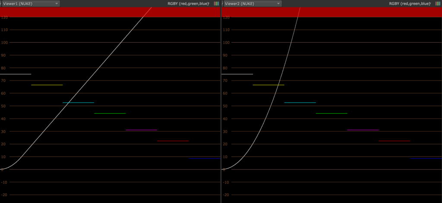Viewport: 442px width, 203px height.
Task: Select the magenta trace segment in Viewer2 scope
Action: (363, 130)
